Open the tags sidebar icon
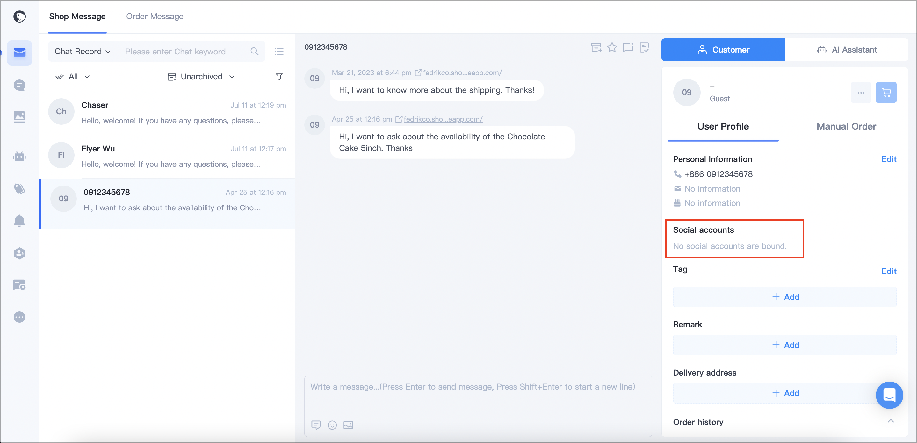Screen dimensions: 917x443 pyautogui.click(x=19, y=189)
